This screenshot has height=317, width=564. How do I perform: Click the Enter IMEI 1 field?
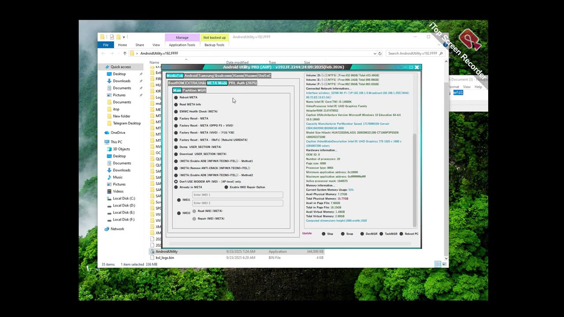237,195
